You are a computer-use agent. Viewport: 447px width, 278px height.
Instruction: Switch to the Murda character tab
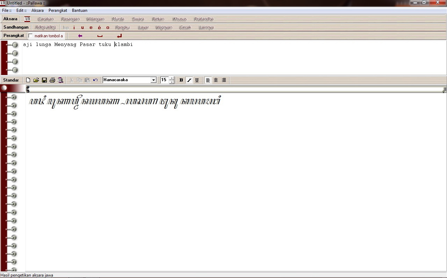point(118,19)
